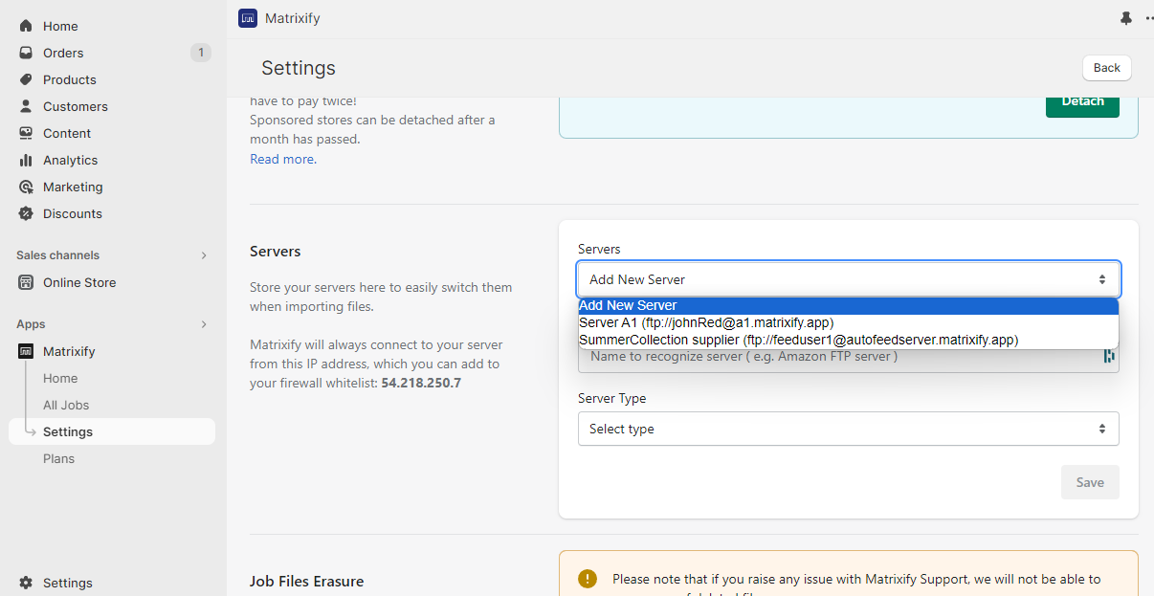Open Customers via person icon
This screenshot has width=1154, height=596.
pyautogui.click(x=26, y=106)
